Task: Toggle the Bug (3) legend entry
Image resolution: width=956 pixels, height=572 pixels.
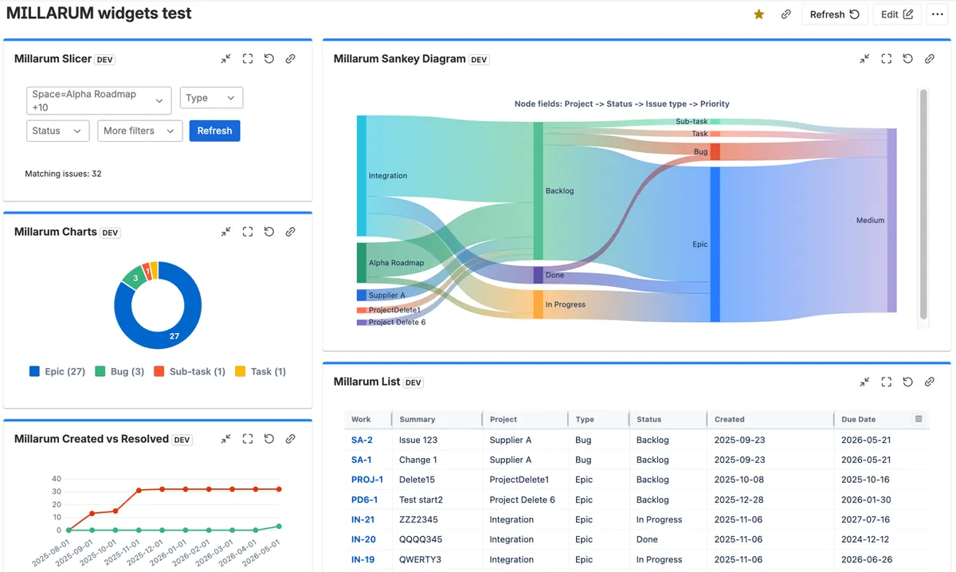Action: (x=119, y=371)
